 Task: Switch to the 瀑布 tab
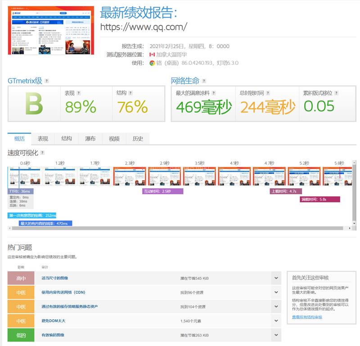click(90, 139)
